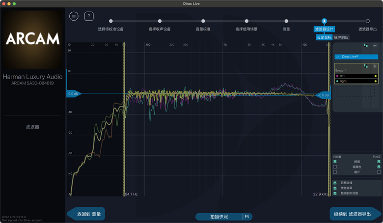Click magenta dot of left channel

pyautogui.click(x=337, y=76)
